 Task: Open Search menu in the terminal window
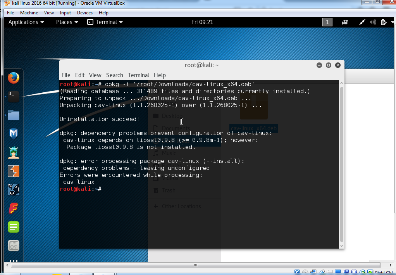114,75
